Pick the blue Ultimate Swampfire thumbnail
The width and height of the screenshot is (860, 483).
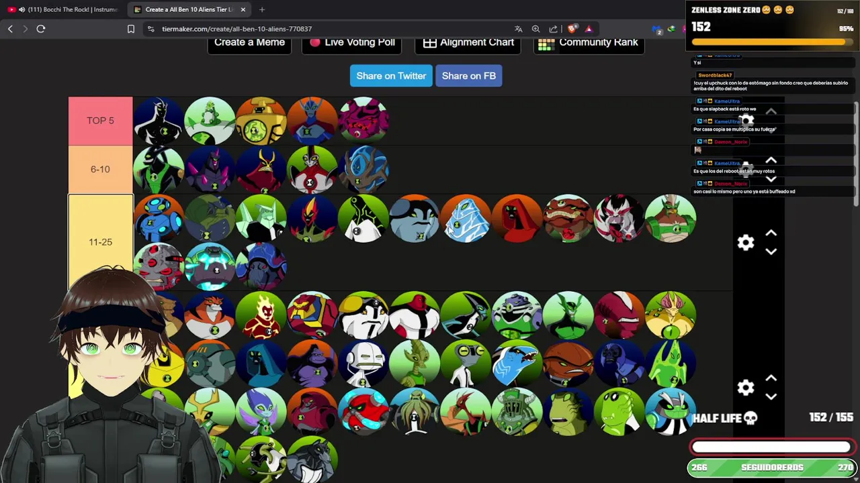(x=363, y=169)
